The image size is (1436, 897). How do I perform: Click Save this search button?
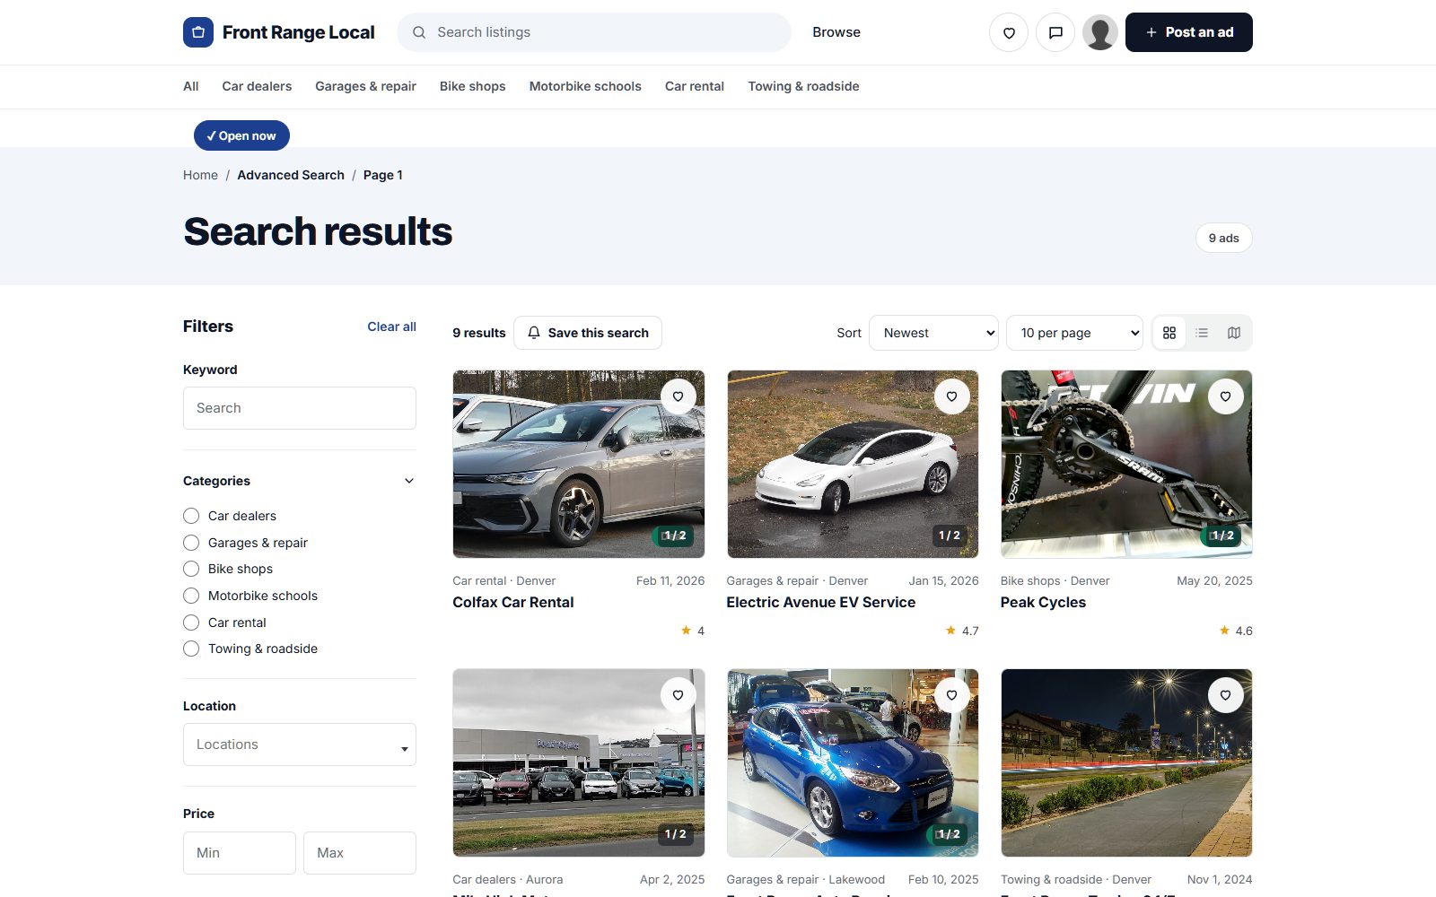(588, 333)
